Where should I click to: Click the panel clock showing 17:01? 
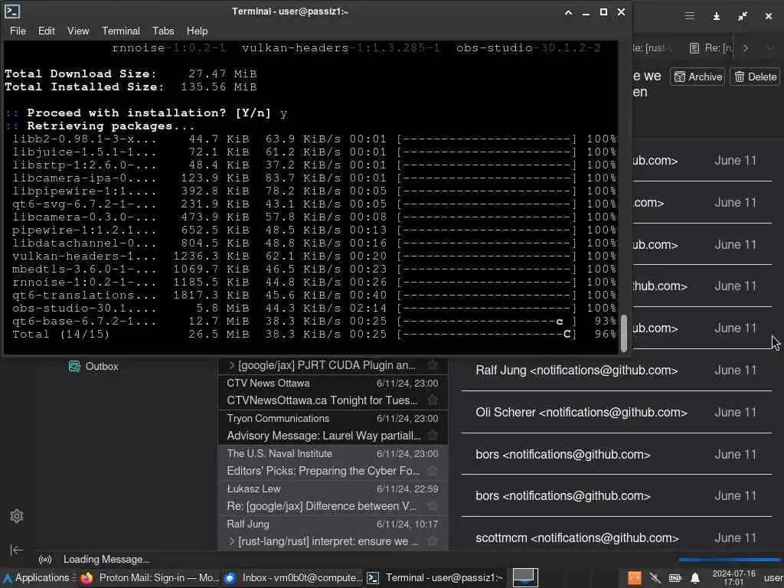coord(733,578)
